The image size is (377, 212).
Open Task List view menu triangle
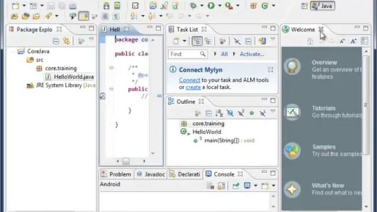273,39
